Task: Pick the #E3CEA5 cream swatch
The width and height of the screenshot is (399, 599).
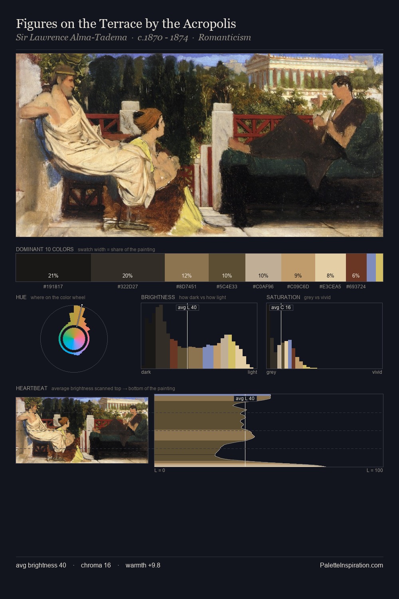Action: click(x=330, y=268)
